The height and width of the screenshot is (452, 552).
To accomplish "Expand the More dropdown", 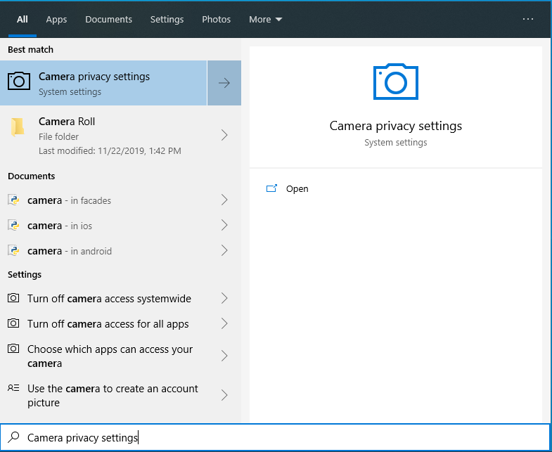I will tap(265, 20).
